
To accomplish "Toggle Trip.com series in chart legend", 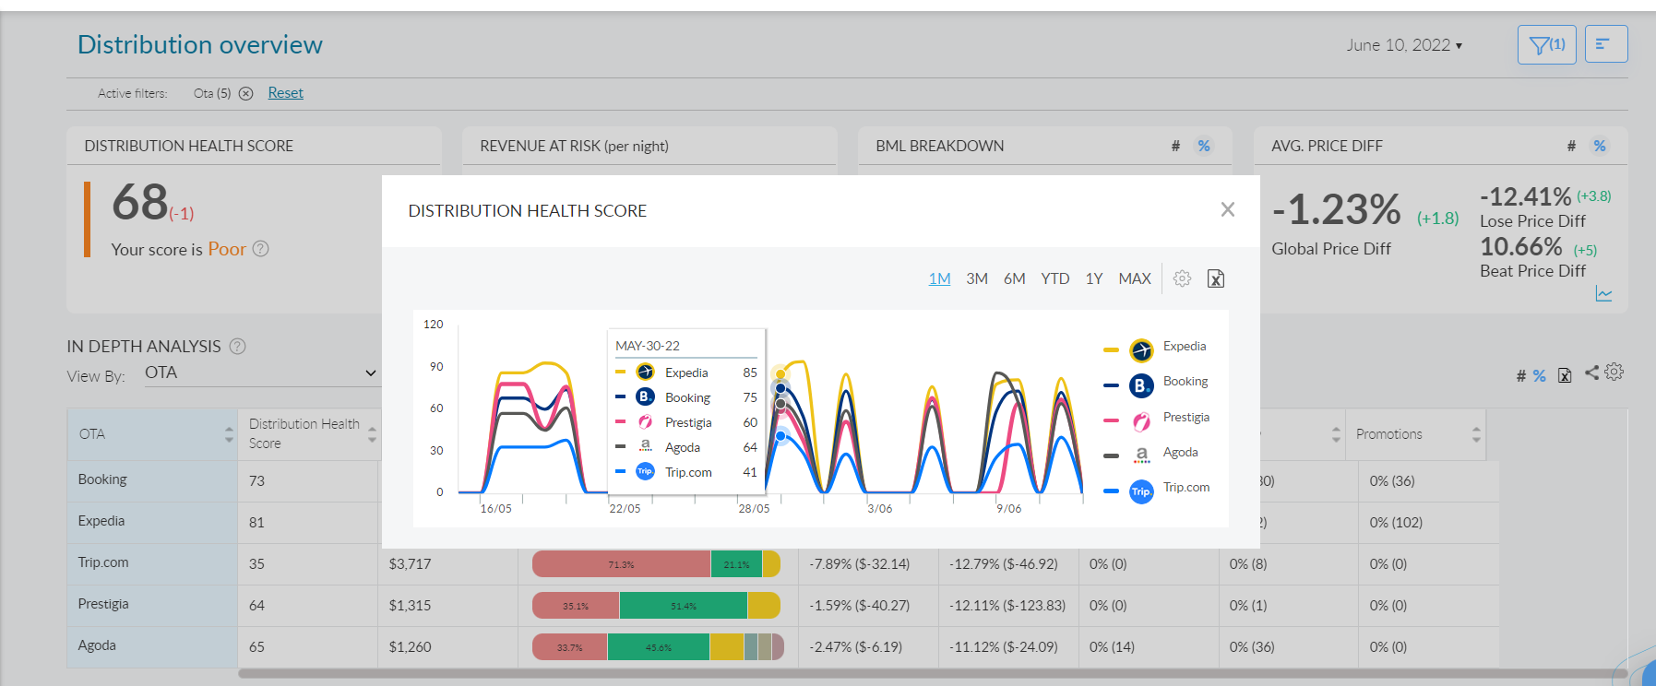I will coord(1157,490).
